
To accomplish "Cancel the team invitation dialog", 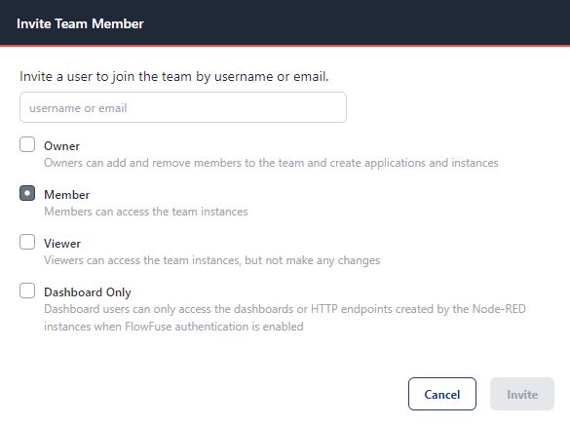I will click(x=442, y=394).
